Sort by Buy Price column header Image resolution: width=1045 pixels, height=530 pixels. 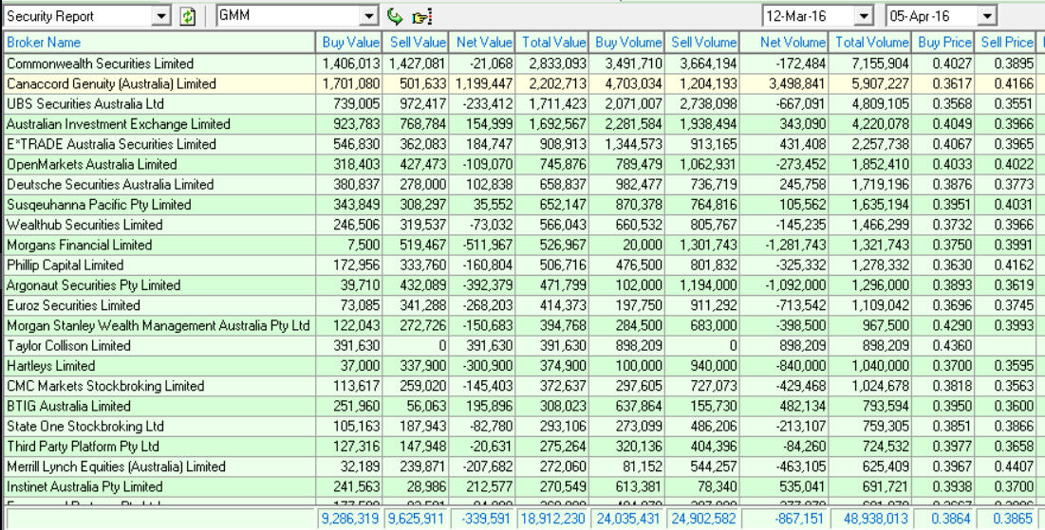[942, 43]
